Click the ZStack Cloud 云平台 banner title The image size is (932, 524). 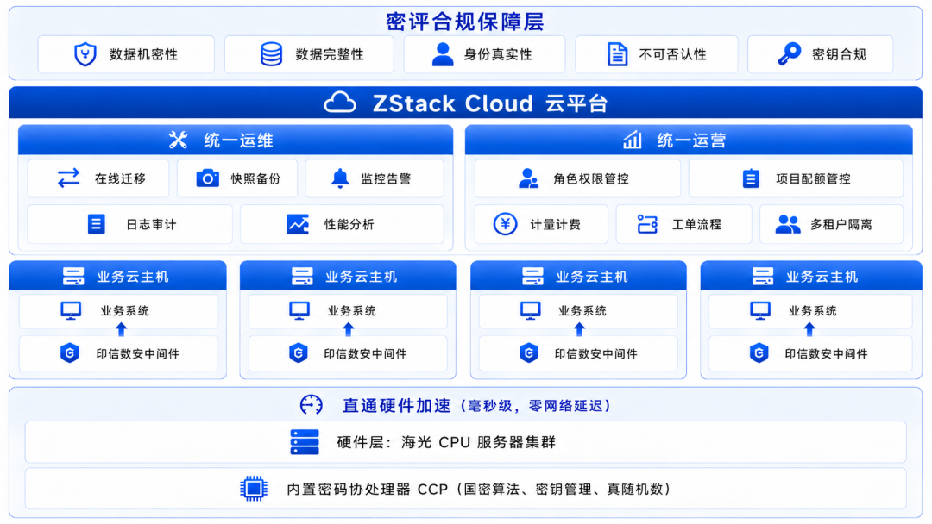(490, 103)
